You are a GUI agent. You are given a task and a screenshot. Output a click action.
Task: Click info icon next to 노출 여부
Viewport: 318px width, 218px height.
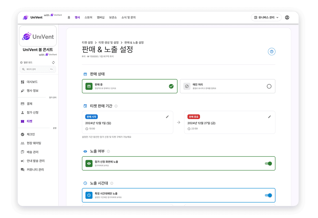[x=109, y=151]
